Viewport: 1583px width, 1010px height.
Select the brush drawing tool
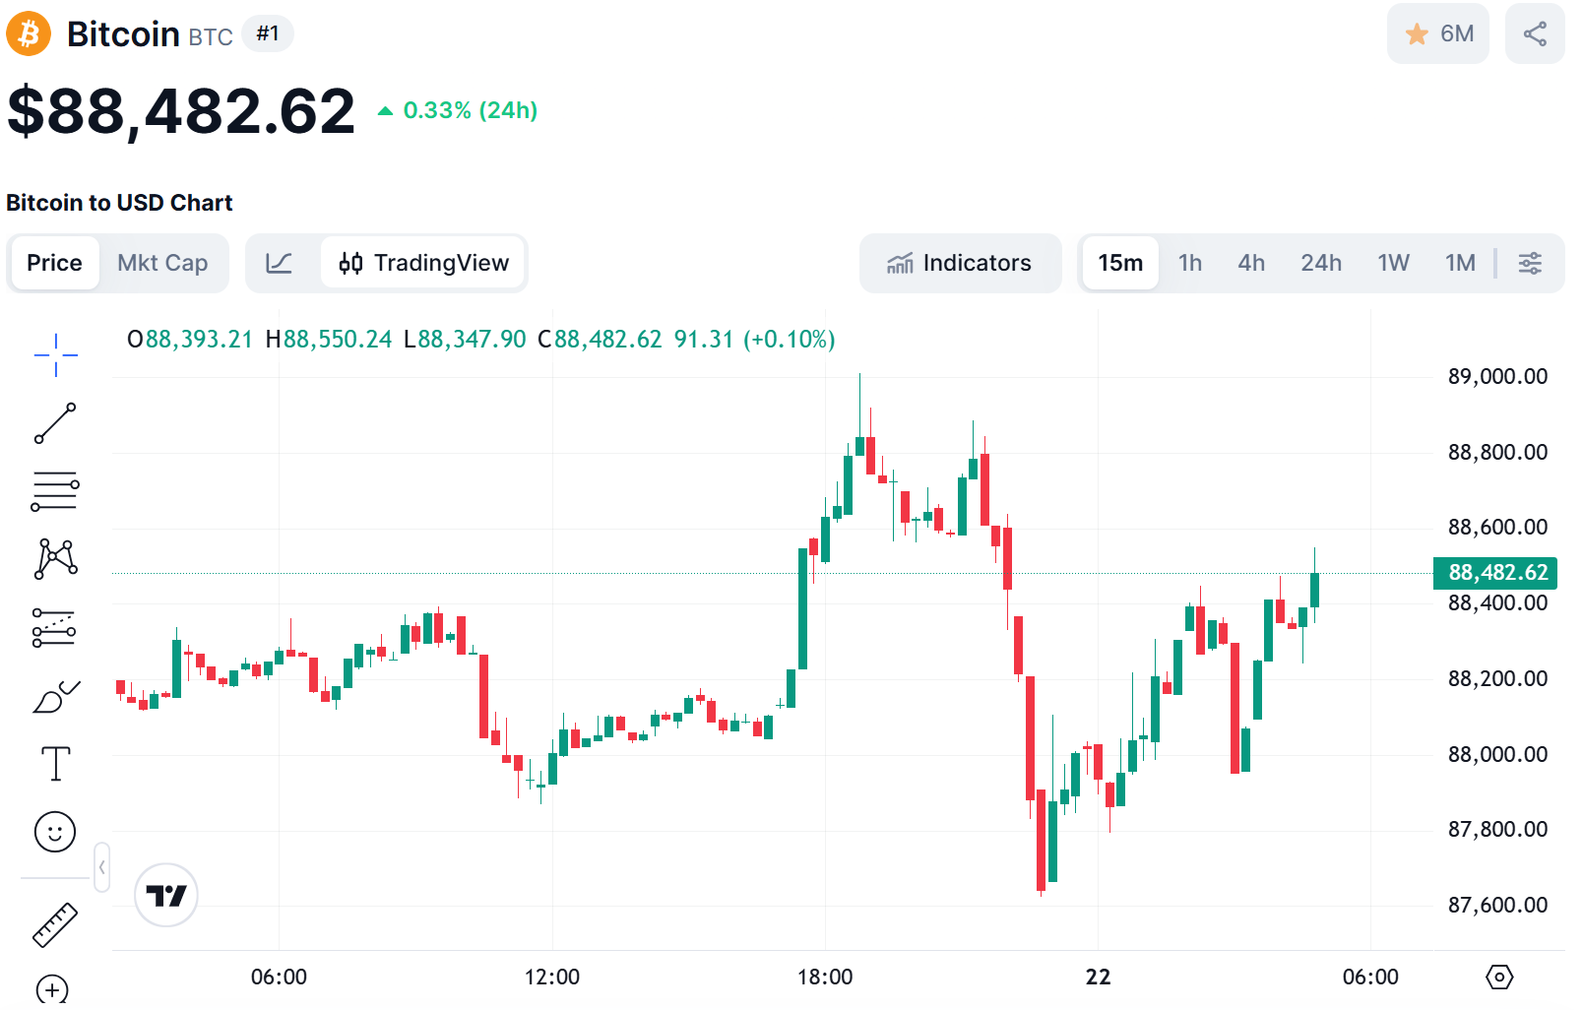(x=55, y=696)
